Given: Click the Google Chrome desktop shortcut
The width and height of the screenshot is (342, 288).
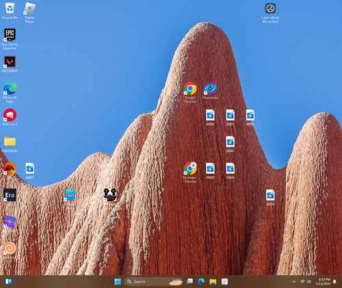Looking at the screenshot, I should pos(190,92).
